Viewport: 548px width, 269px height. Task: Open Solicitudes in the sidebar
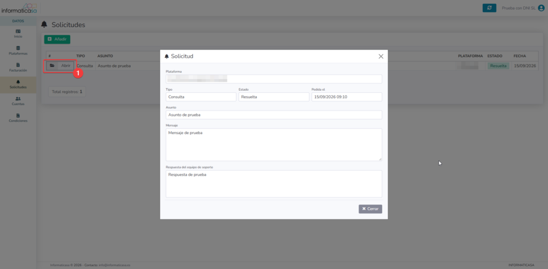(18, 84)
